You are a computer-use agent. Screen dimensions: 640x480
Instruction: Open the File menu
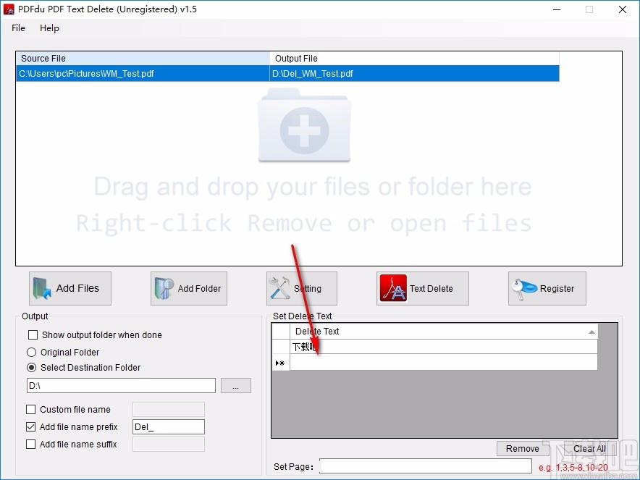17,28
